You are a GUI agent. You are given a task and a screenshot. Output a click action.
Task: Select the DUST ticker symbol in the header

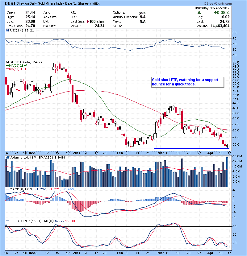10,3
